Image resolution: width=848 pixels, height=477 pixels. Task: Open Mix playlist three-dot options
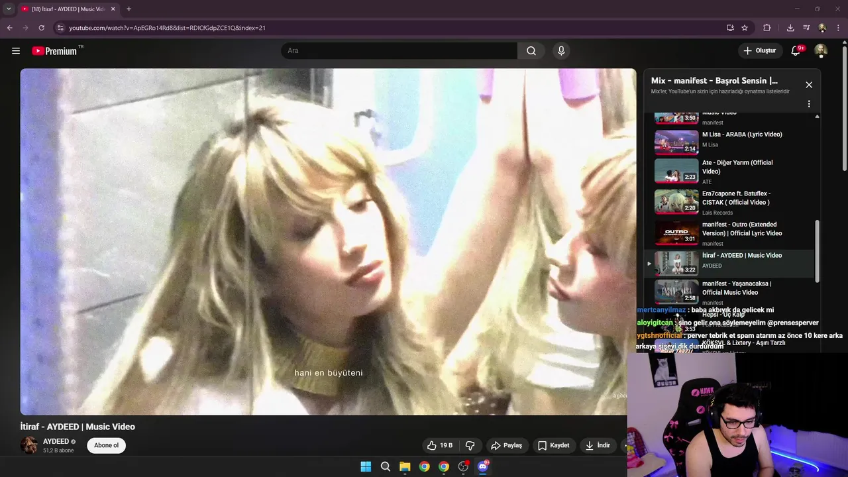tap(809, 104)
